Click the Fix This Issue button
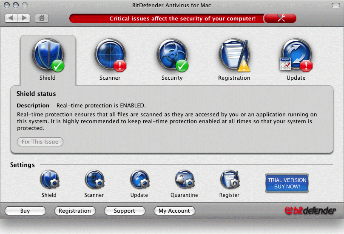 [40, 142]
